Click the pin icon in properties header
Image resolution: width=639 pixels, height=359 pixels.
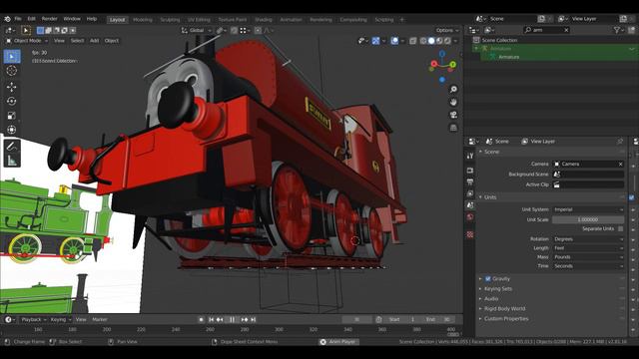pyautogui.click(x=620, y=142)
